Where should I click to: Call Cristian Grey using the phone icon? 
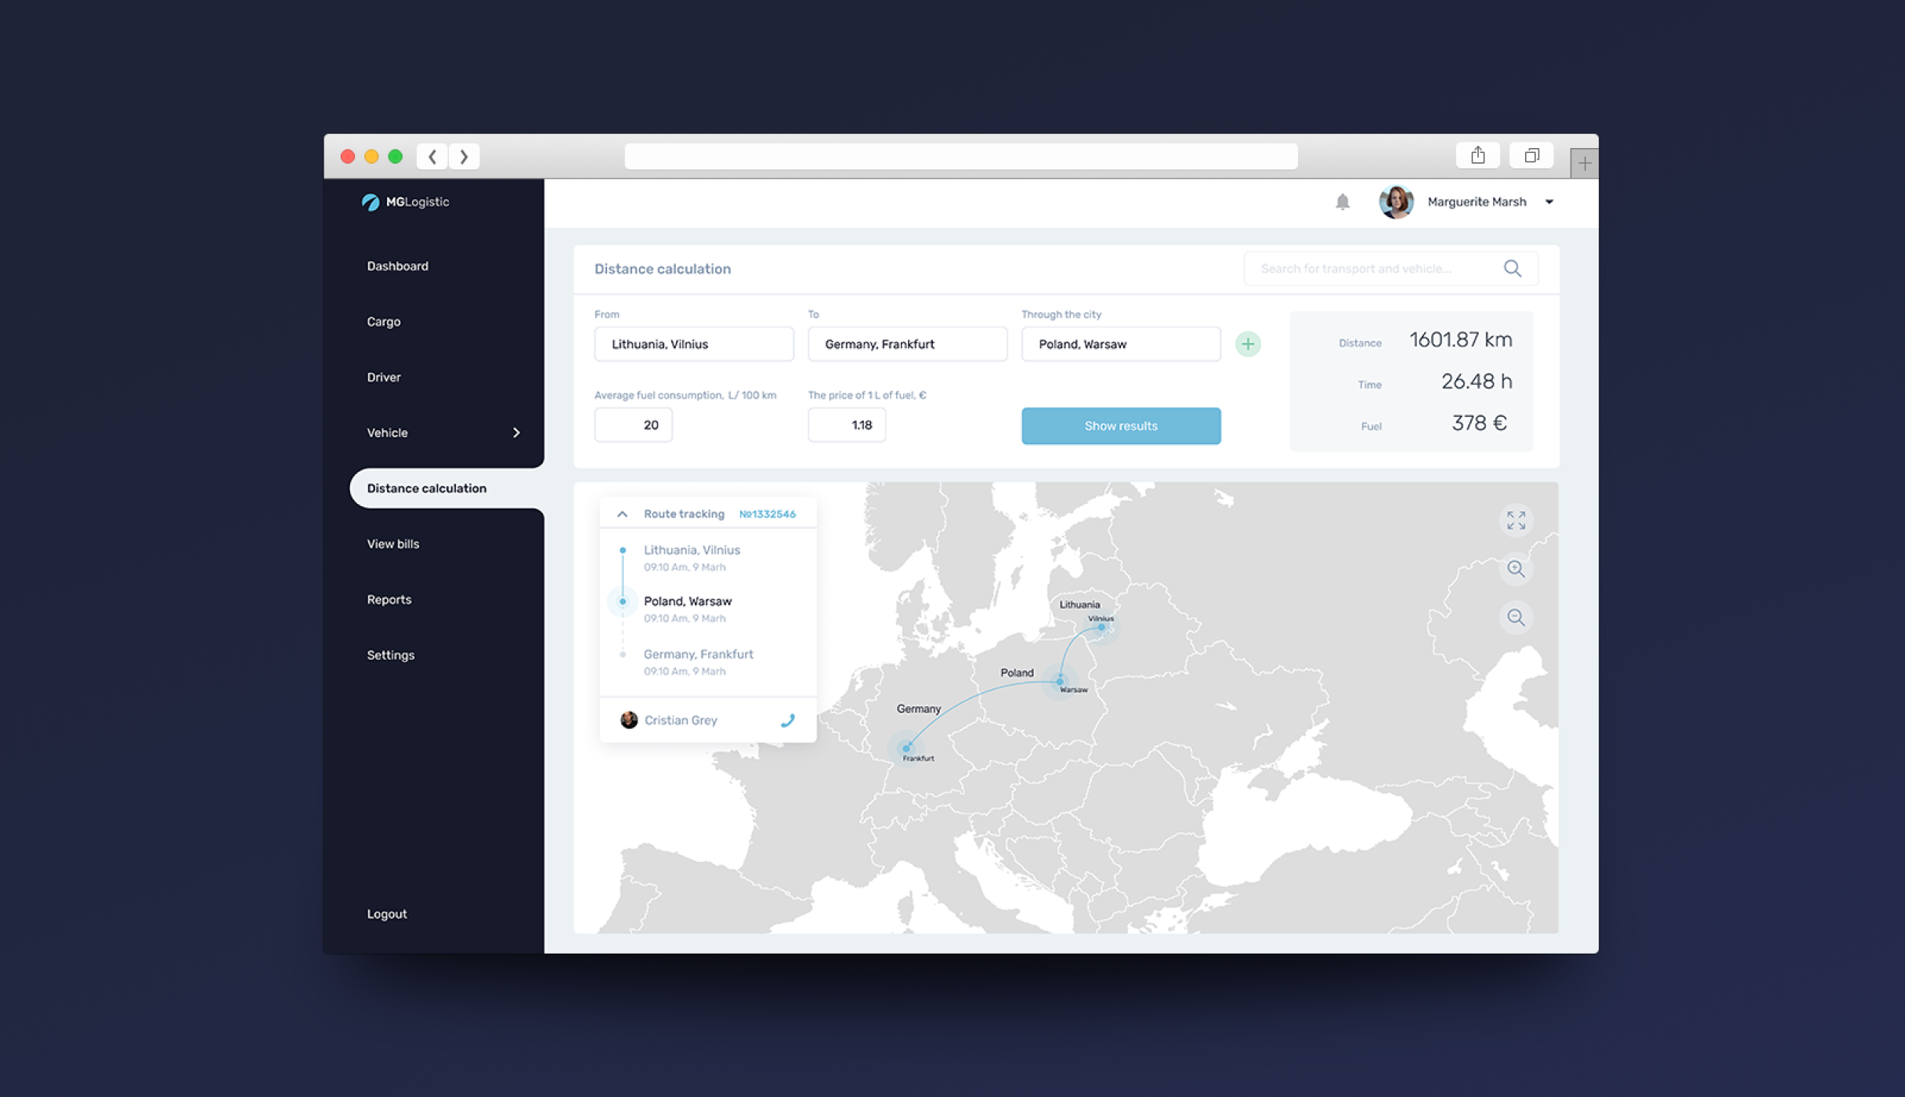pos(788,719)
